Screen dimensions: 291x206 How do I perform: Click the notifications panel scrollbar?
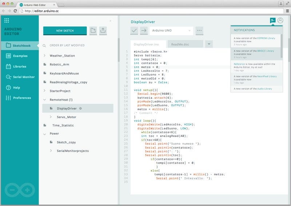[281, 46]
